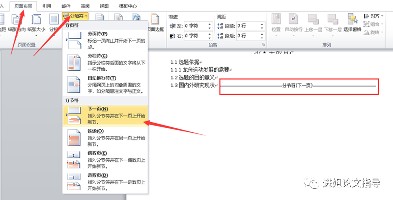This screenshot has width=393, height=200.
Task: Select 奇数页 odd page section break
Action: point(105,182)
